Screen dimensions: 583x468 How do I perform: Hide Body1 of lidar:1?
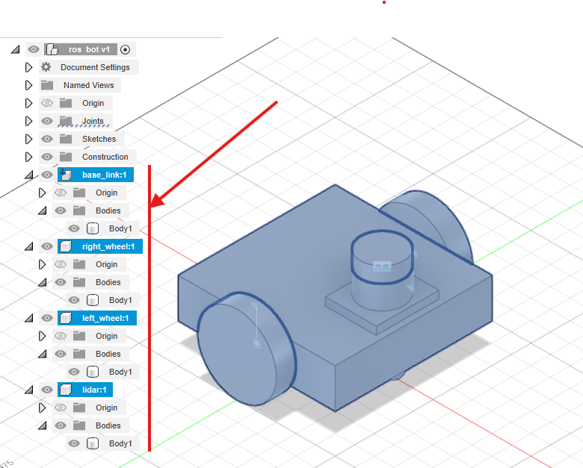(x=74, y=443)
